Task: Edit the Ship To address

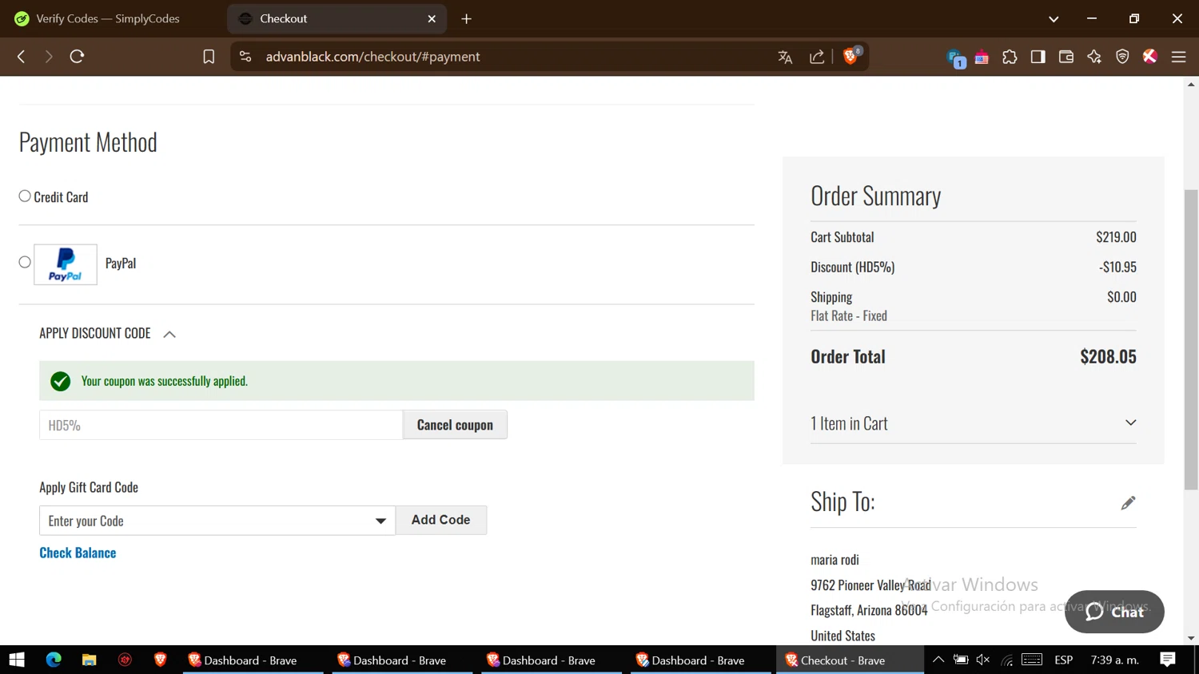Action: coord(1128,502)
